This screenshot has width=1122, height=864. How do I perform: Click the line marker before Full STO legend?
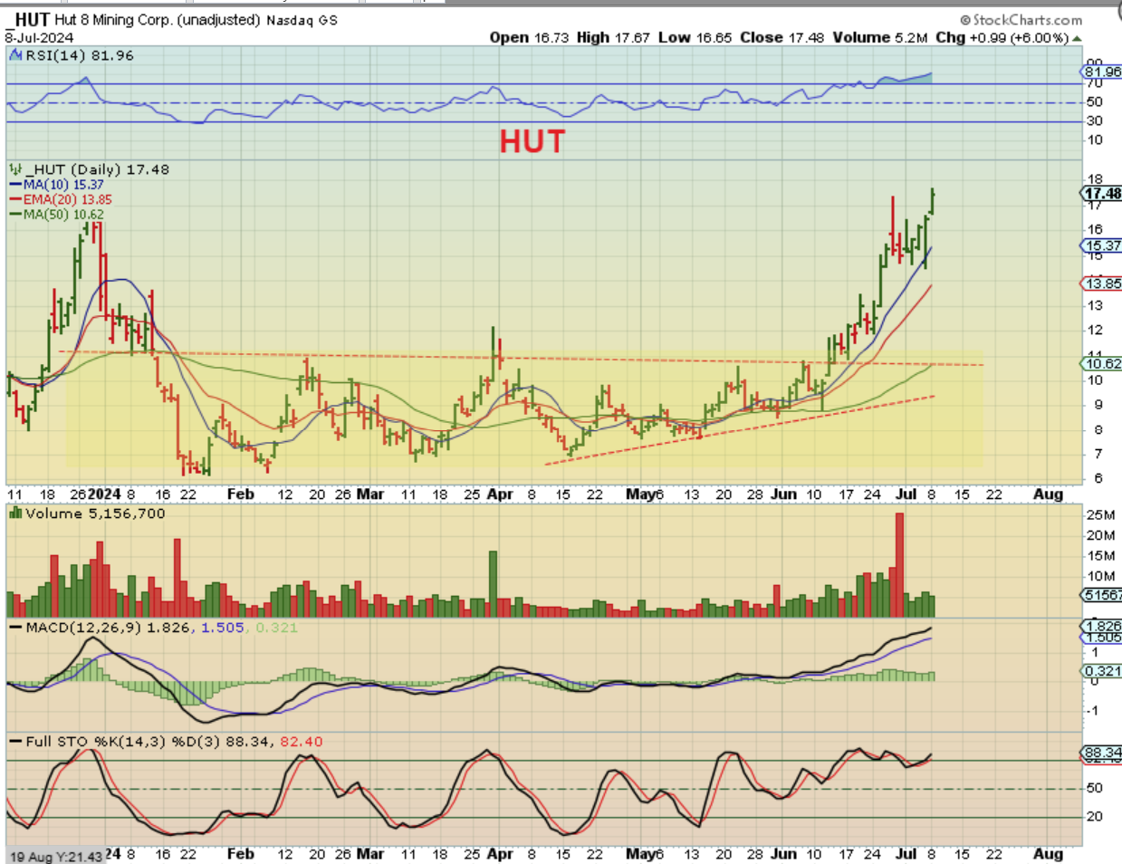pos(16,742)
